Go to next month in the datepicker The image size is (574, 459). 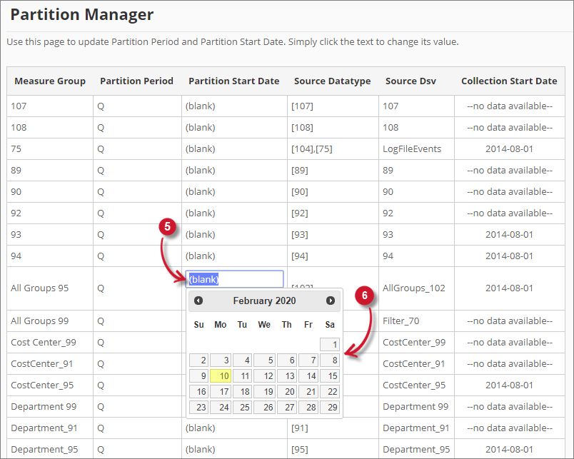pyautogui.click(x=331, y=301)
